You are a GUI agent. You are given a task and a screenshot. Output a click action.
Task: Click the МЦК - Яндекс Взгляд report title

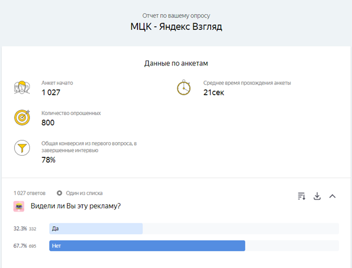click(175, 27)
